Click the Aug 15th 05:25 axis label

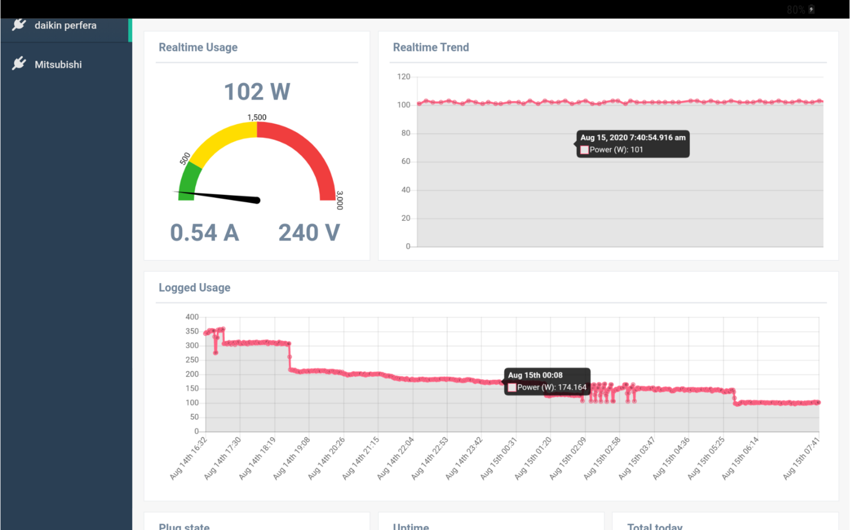tap(705, 459)
